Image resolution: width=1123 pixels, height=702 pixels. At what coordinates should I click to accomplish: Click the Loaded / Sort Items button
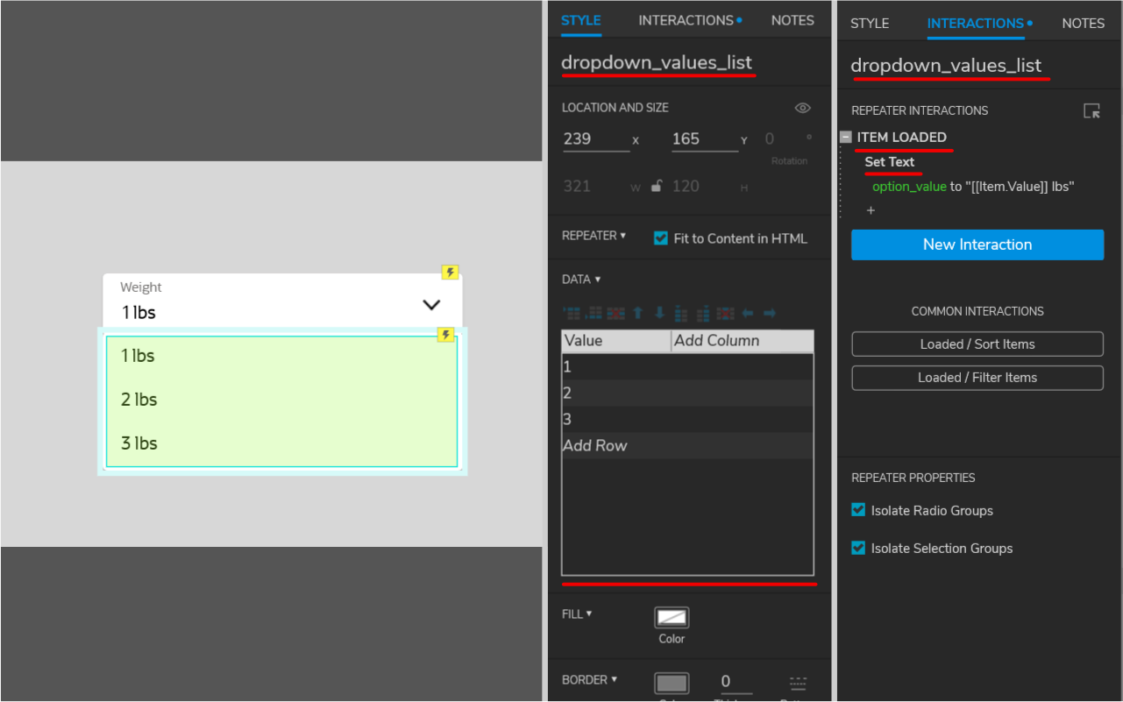[977, 344]
